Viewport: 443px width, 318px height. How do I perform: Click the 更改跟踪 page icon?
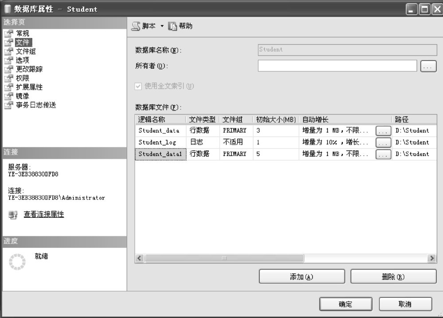[9, 69]
